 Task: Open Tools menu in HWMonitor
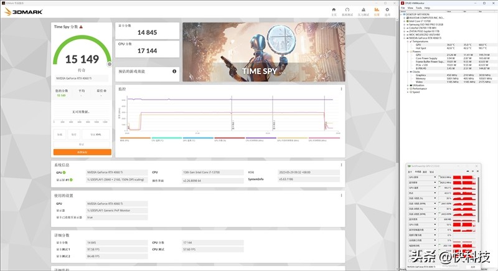click(418, 8)
